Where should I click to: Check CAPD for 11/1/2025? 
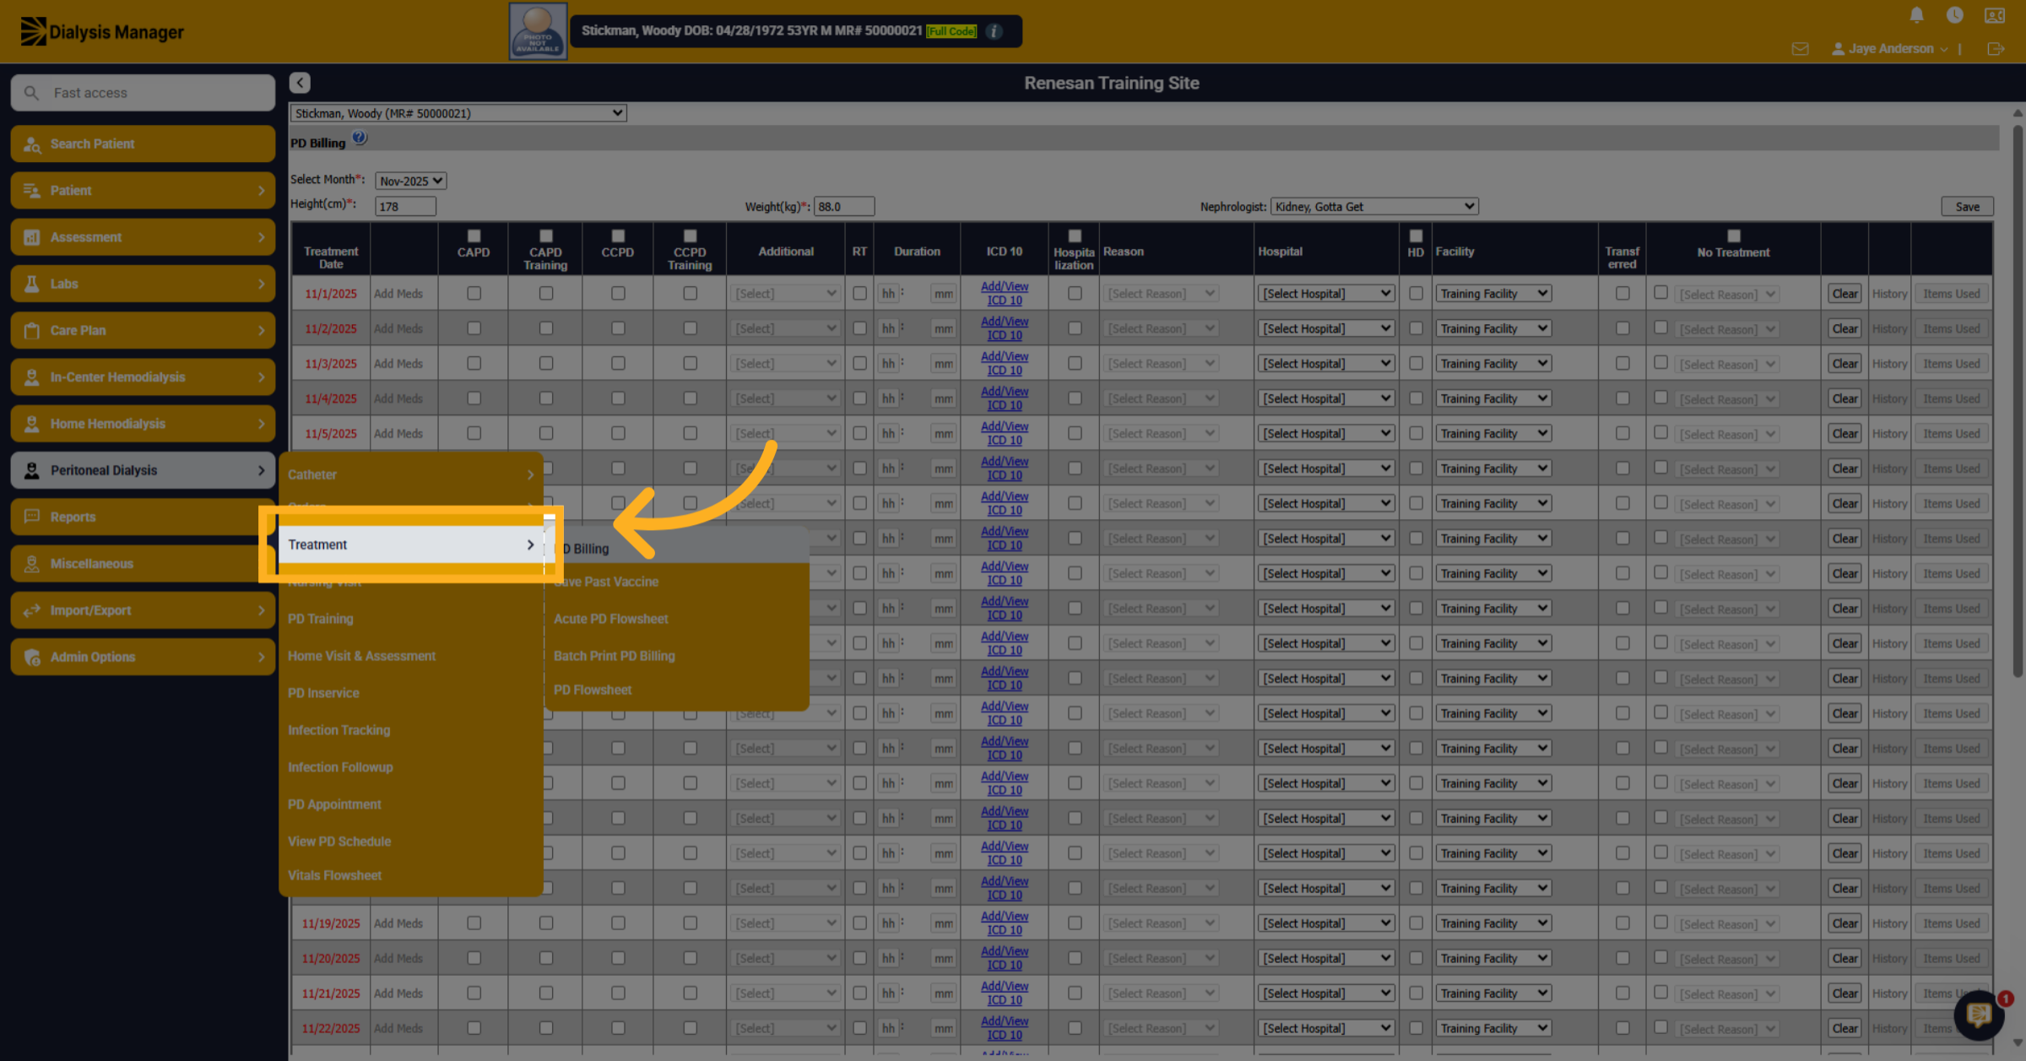click(x=474, y=293)
